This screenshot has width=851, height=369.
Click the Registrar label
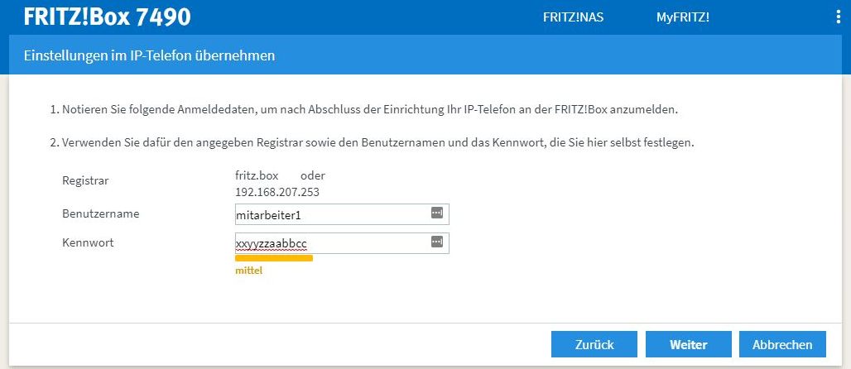click(85, 180)
